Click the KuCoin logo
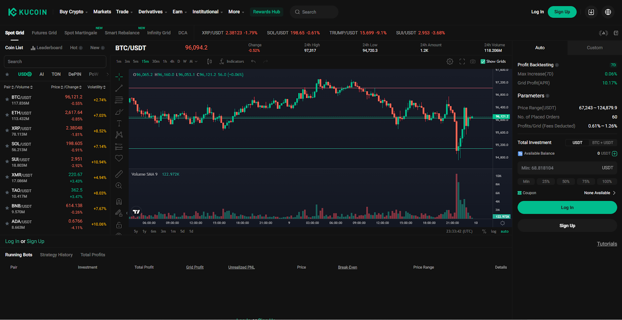 pos(27,12)
